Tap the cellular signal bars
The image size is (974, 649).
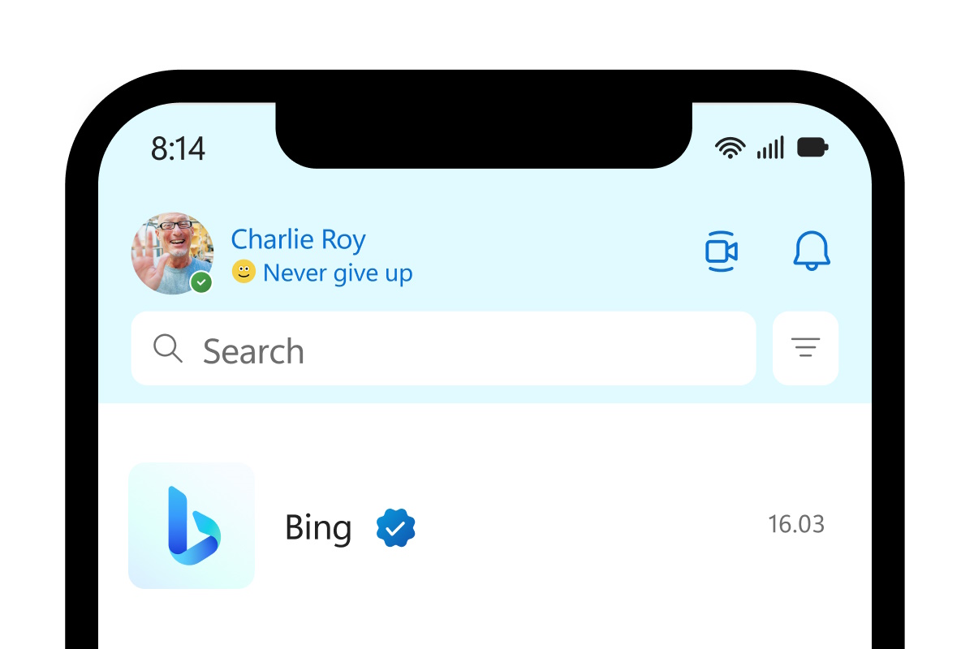click(768, 148)
